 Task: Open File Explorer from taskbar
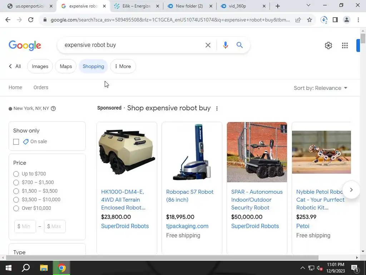[x=44, y=268]
